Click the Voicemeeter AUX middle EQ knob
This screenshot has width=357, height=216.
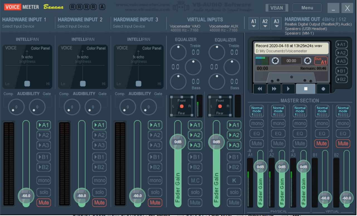232,67
